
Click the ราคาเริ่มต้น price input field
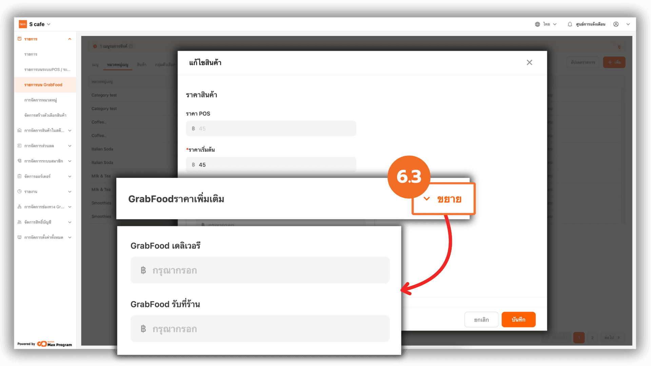coord(271,165)
